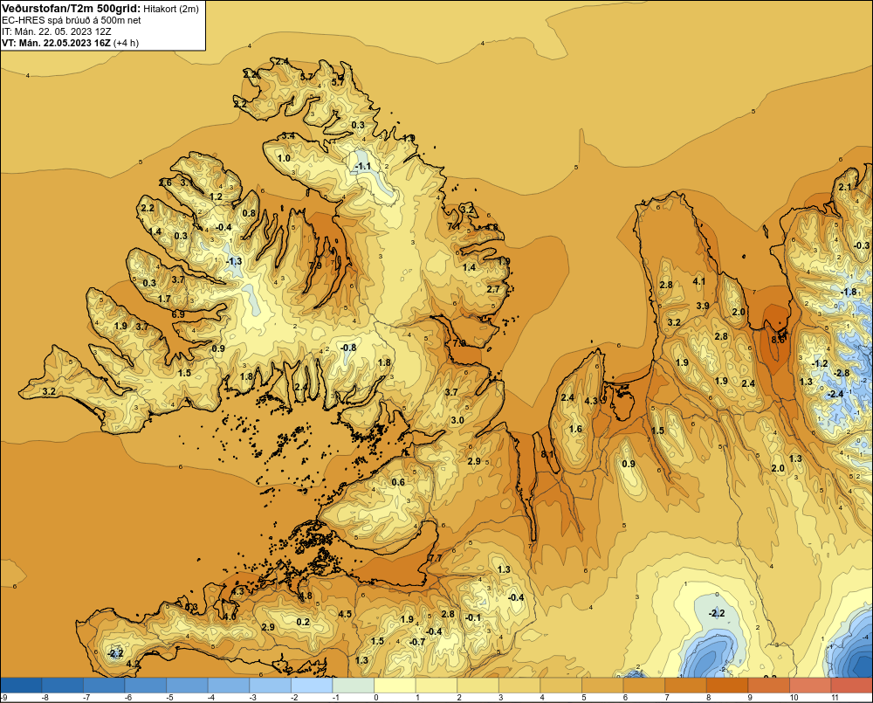Click the 'EC-HRES spá brúuð á 500m net' line
This screenshot has height=703, width=873.
pyautogui.click(x=72, y=20)
